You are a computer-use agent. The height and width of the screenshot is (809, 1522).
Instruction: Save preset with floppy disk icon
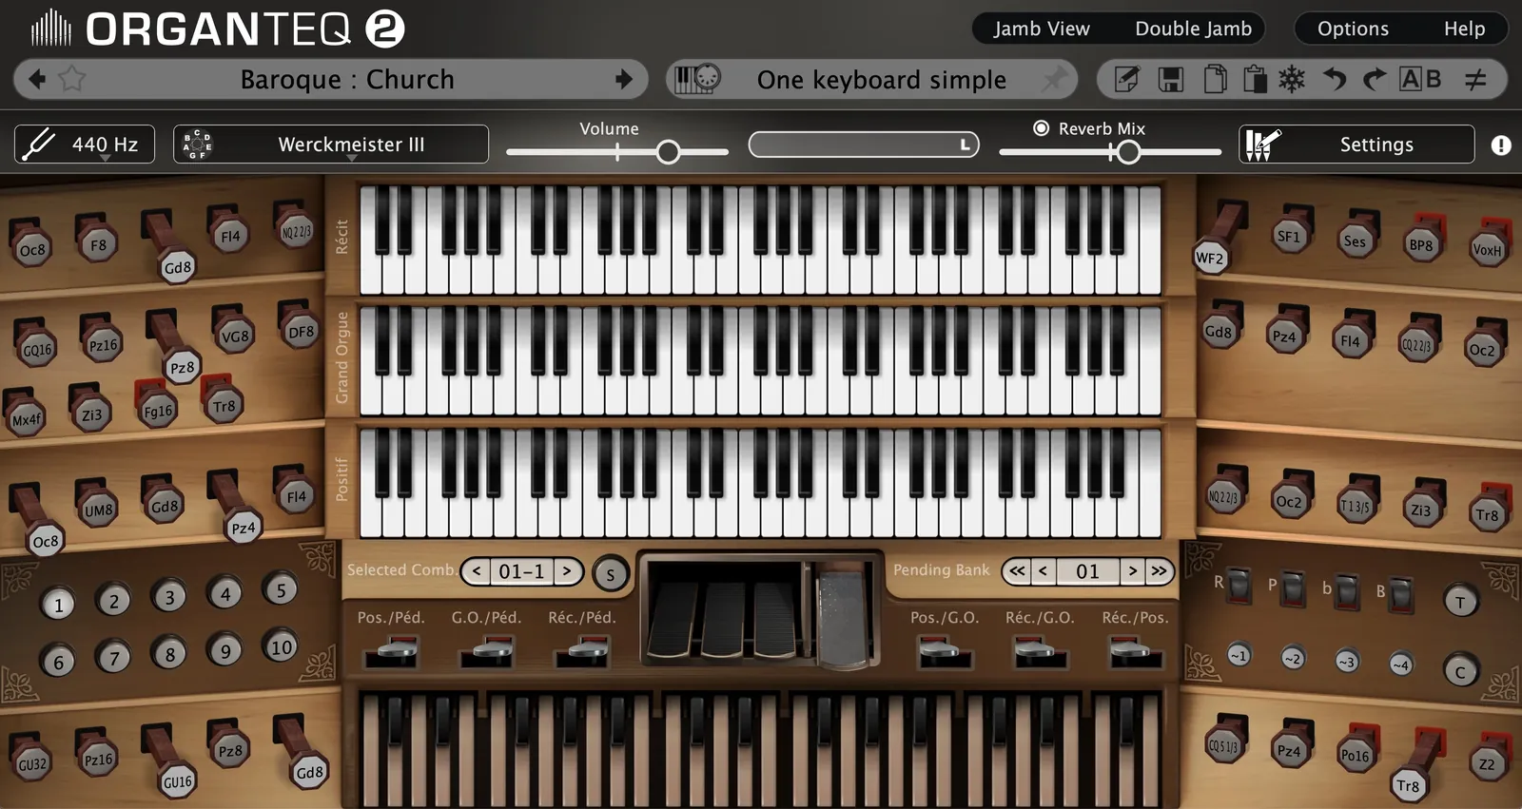pyautogui.click(x=1171, y=79)
